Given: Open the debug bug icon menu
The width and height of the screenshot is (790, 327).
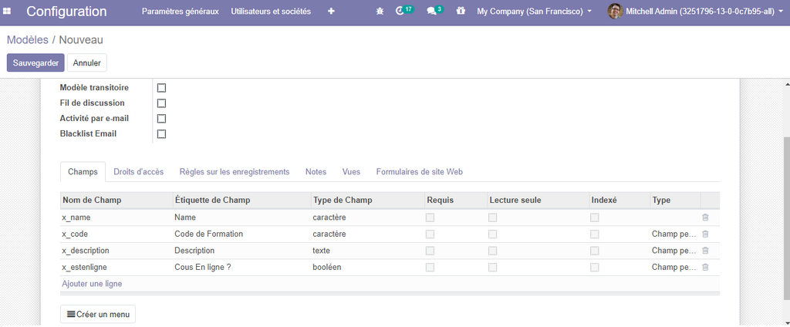Looking at the screenshot, I should pyautogui.click(x=379, y=12).
